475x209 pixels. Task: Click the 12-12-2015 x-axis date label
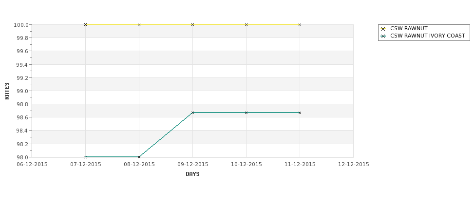(354, 165)
